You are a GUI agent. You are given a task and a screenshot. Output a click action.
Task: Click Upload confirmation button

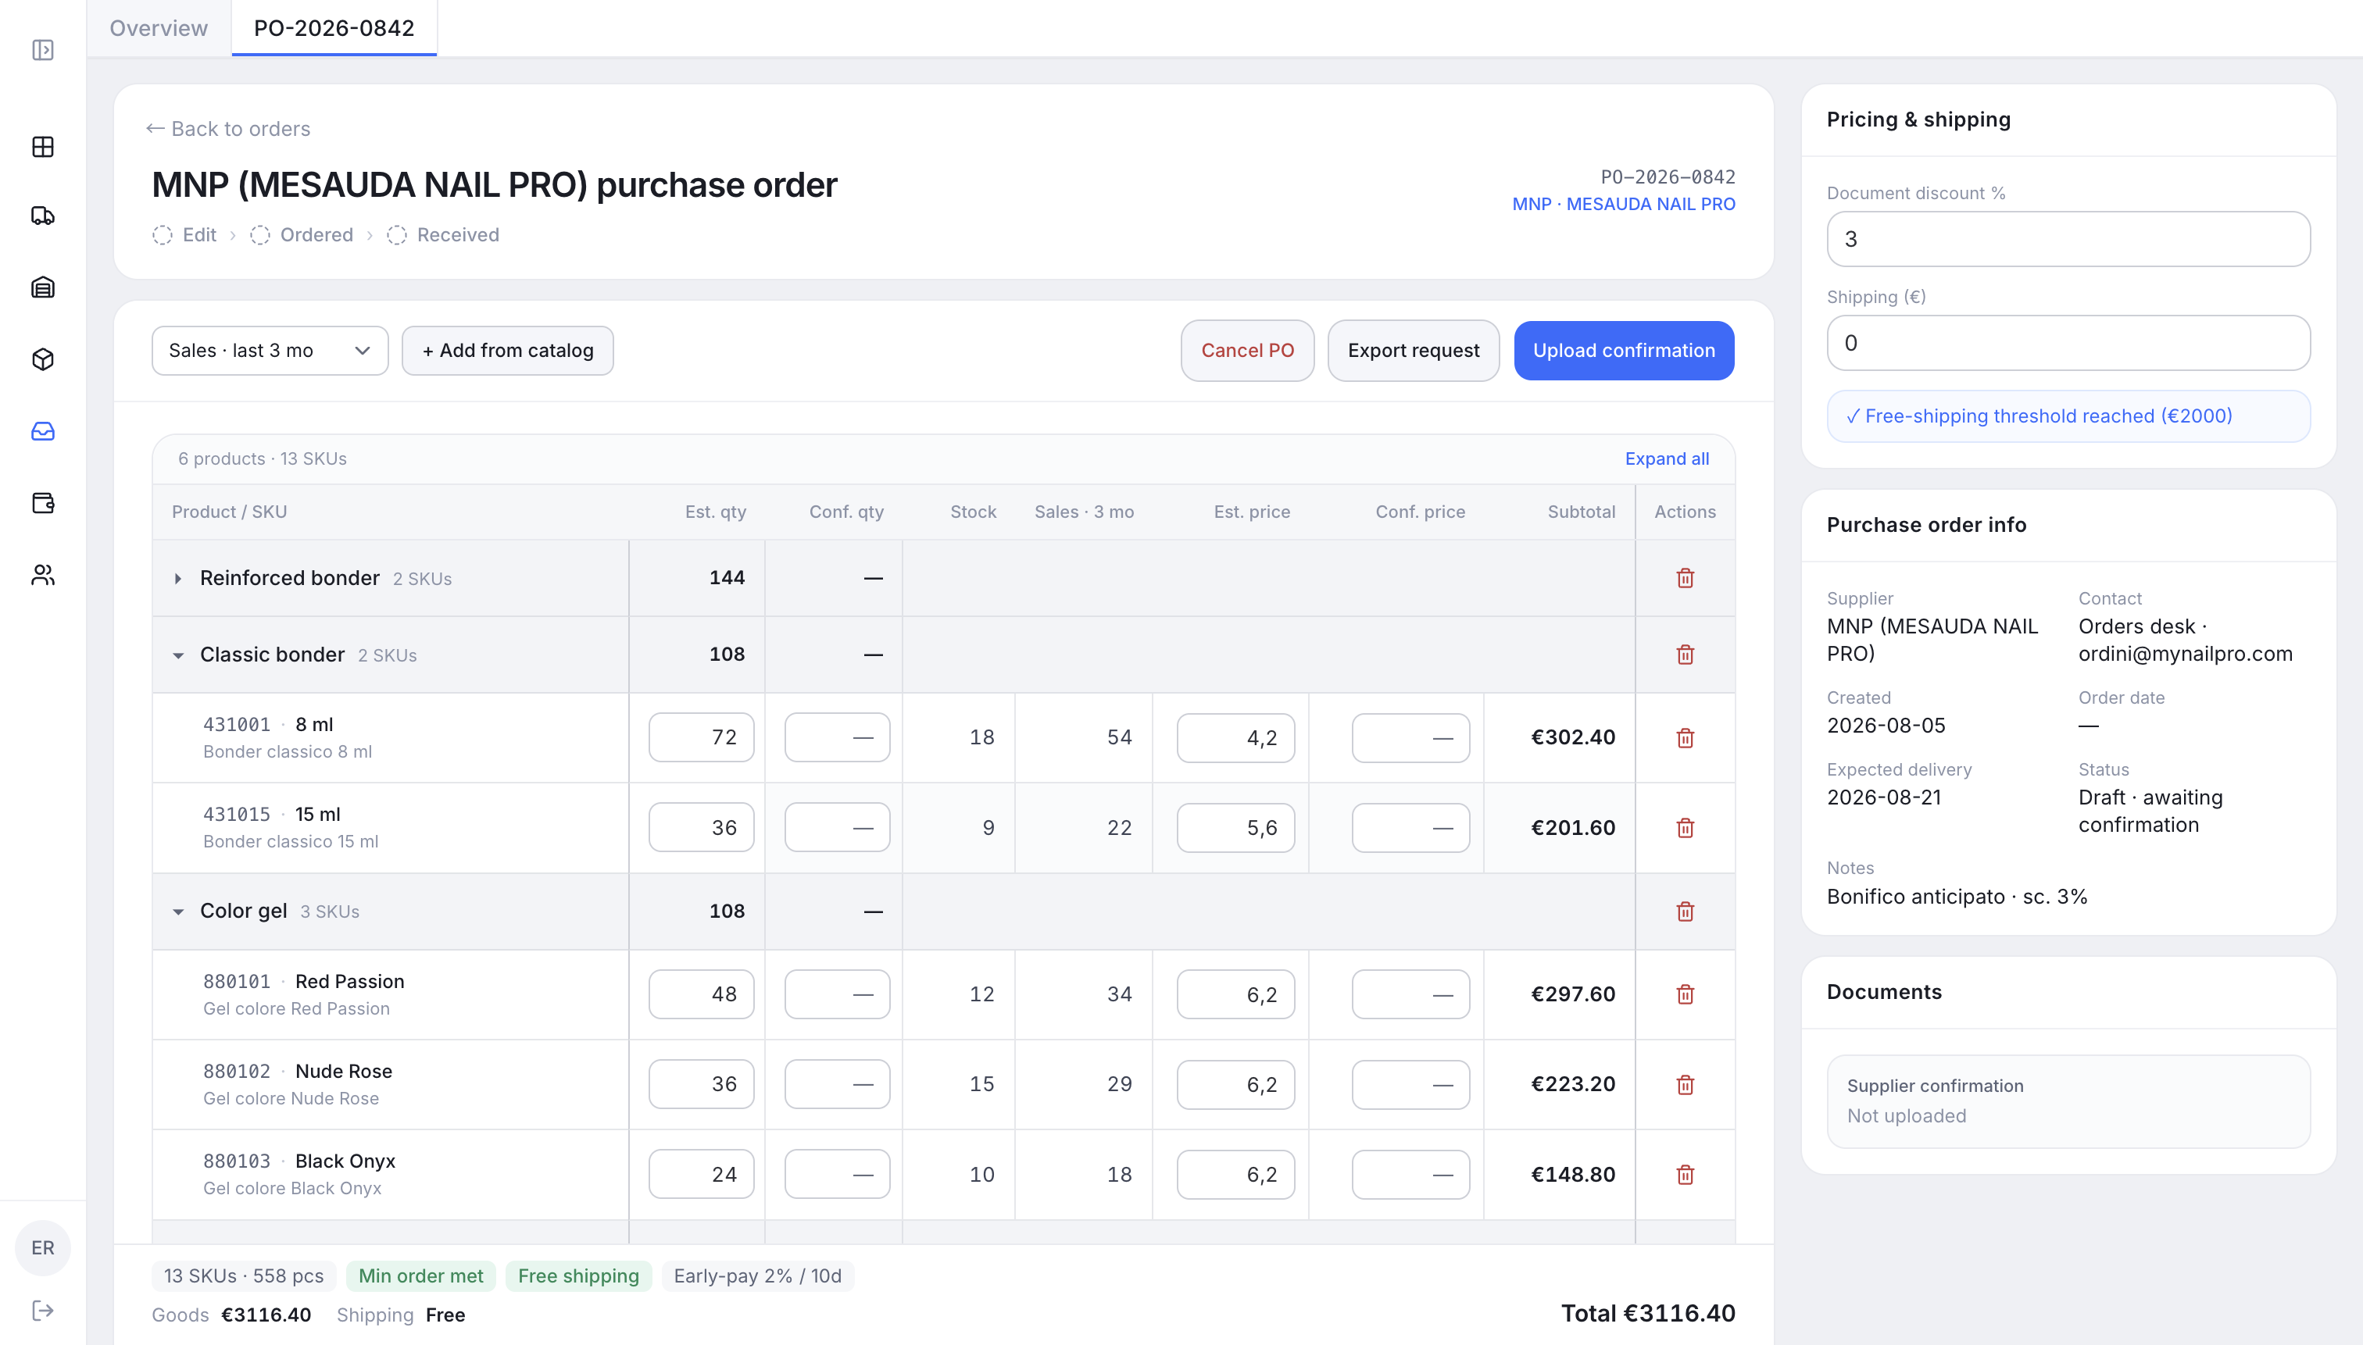[1624, 351]
